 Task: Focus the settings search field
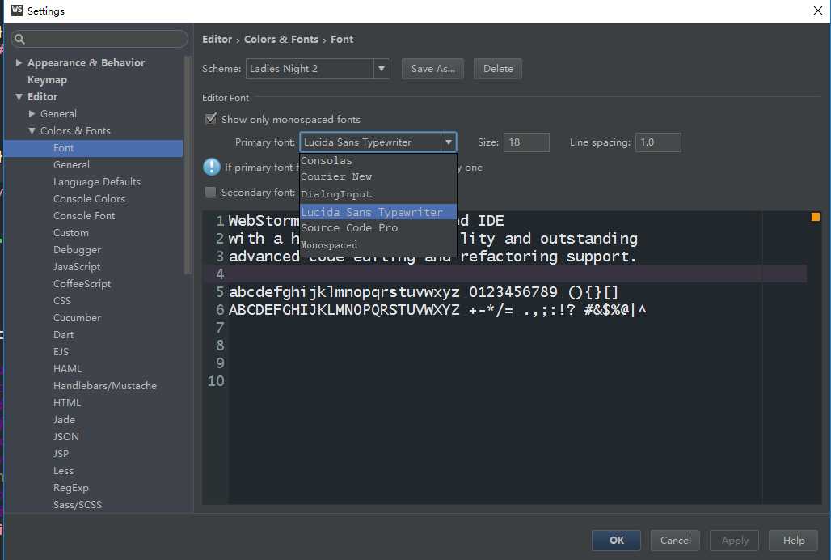click(99, 39)
